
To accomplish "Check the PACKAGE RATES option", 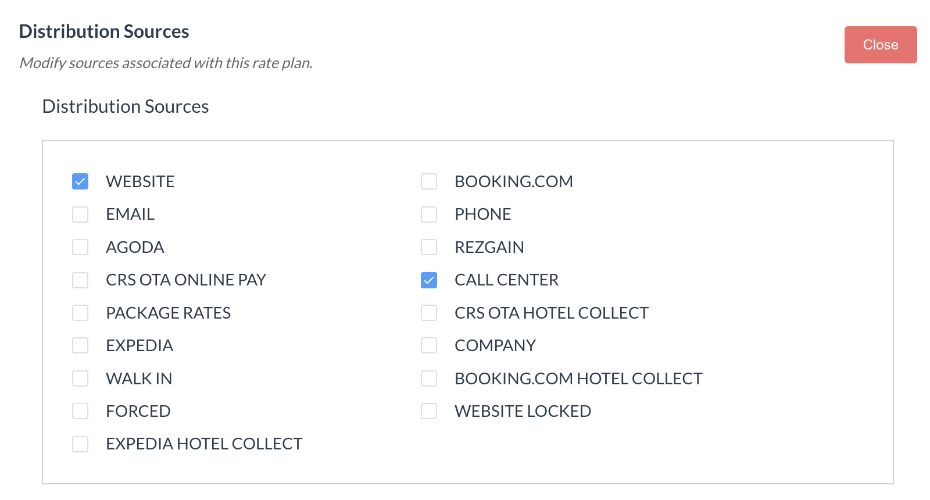I will 80,313.
